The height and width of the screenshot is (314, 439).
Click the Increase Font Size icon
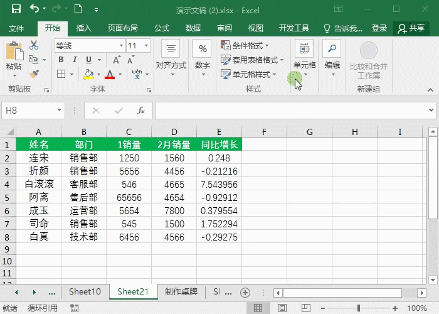116,60
